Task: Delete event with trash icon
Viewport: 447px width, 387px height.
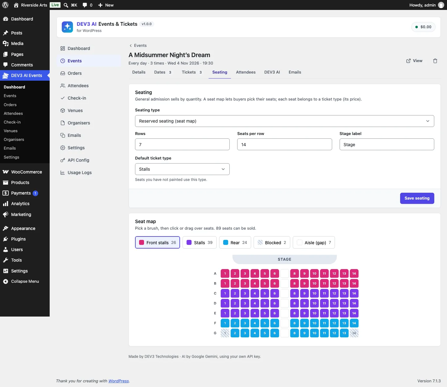Action: 435,61
